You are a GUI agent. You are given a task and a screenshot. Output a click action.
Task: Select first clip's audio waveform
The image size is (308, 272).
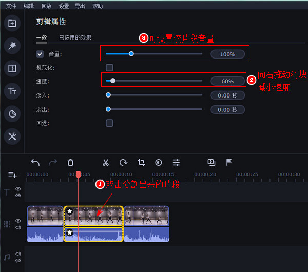tap(45, 235)
